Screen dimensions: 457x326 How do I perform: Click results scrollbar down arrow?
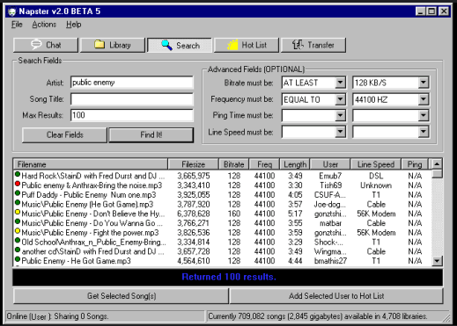click(x=438, y=261)
